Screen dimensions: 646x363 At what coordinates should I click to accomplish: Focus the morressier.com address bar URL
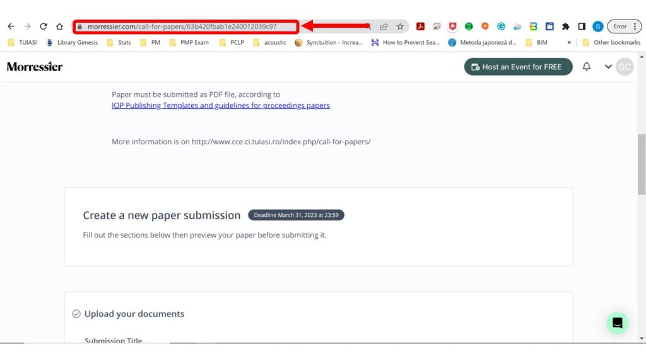pyautogui.click(x=182, y=26)
